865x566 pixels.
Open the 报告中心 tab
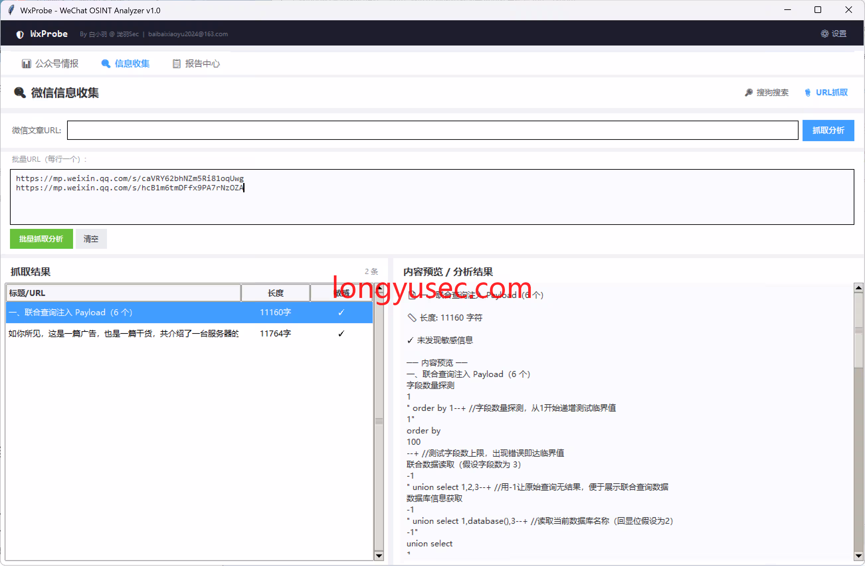[x=196, y=64]
